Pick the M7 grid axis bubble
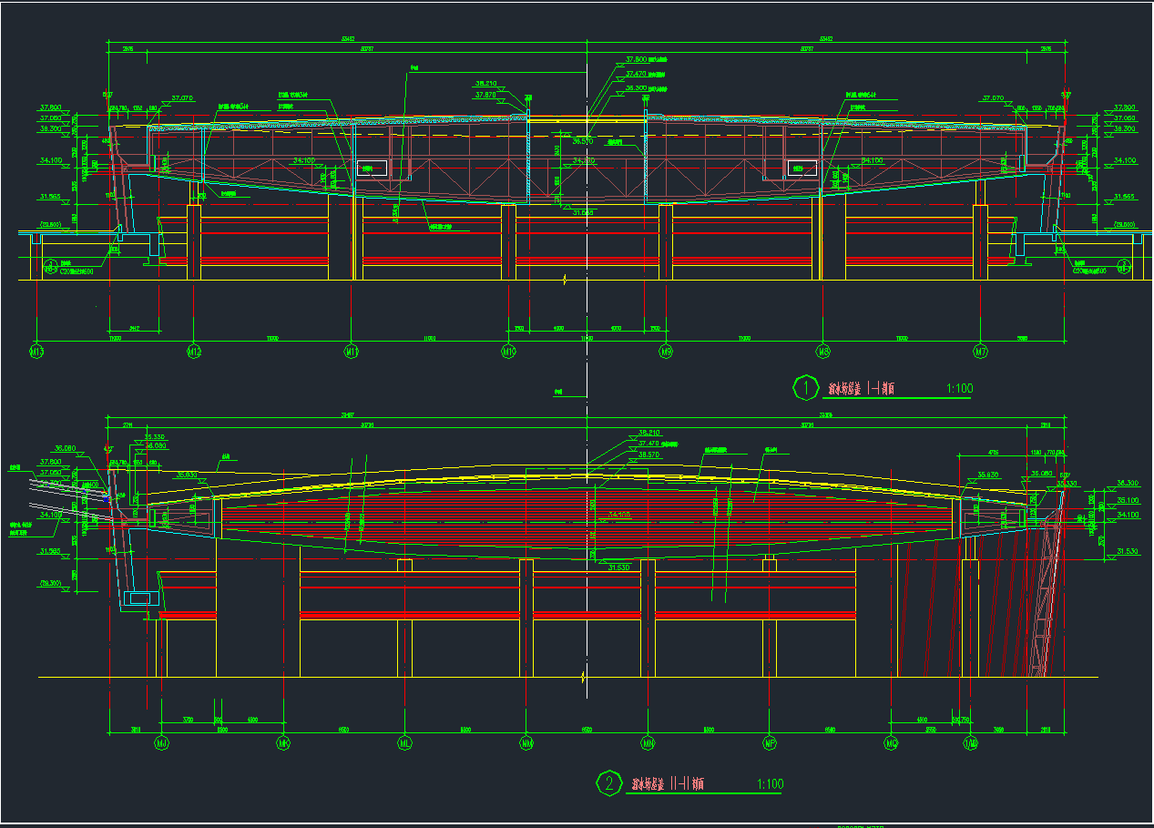The height and width of the screenshot is (828, 1154). 981,351
